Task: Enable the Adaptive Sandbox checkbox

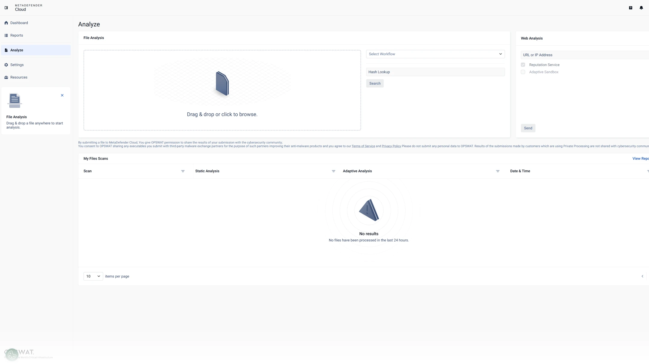Action: pyautogui.click(x=523, y=72)
